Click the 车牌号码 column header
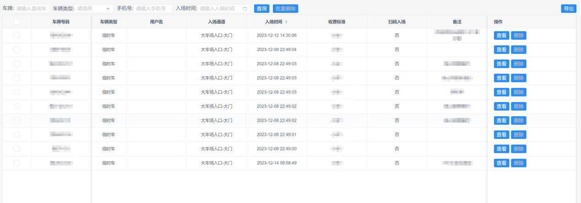The width and height of the screenshot is (581, 203). 61,22
